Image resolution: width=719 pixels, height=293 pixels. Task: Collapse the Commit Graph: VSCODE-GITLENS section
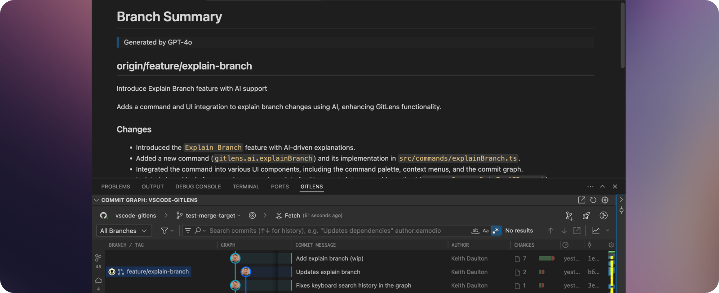96,200
